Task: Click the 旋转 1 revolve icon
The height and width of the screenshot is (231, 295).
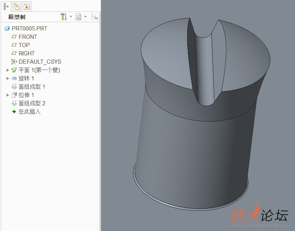Action: click(14, 78)
